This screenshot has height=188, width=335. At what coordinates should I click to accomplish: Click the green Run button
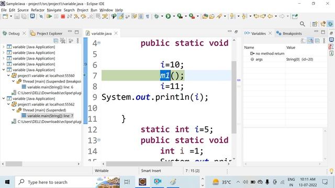point(168,16)
